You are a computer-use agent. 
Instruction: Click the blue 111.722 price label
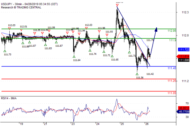[x=184, y=50]
